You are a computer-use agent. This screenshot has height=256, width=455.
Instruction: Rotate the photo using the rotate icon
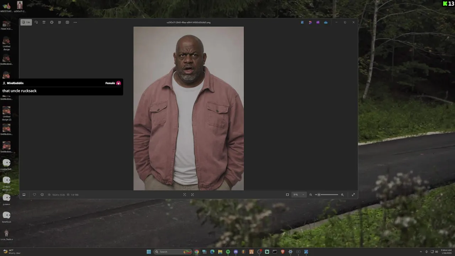pyautogui.click(x=36, y=22)
